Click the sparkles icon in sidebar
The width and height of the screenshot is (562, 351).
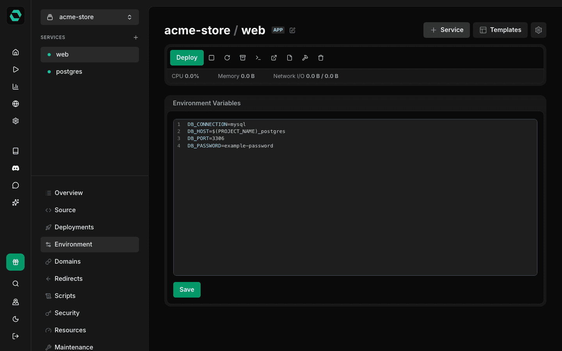(16, 202)
